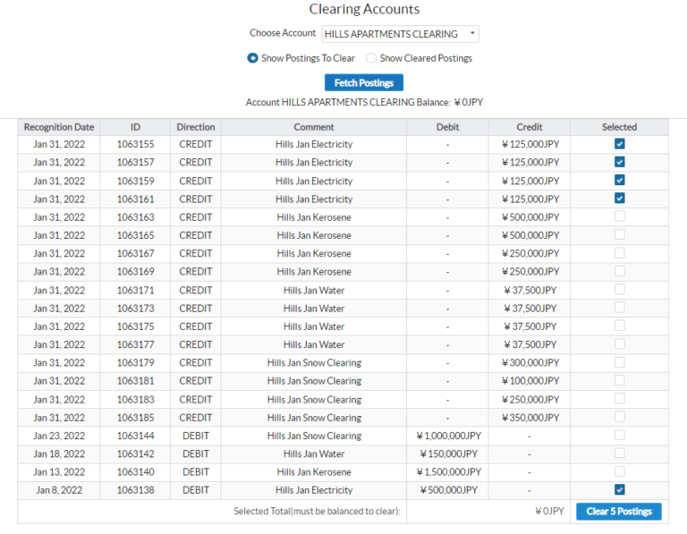Click the Credit column header
This screenshot has height=534, width=687.
pyautogui.click(x=529, y=127)
